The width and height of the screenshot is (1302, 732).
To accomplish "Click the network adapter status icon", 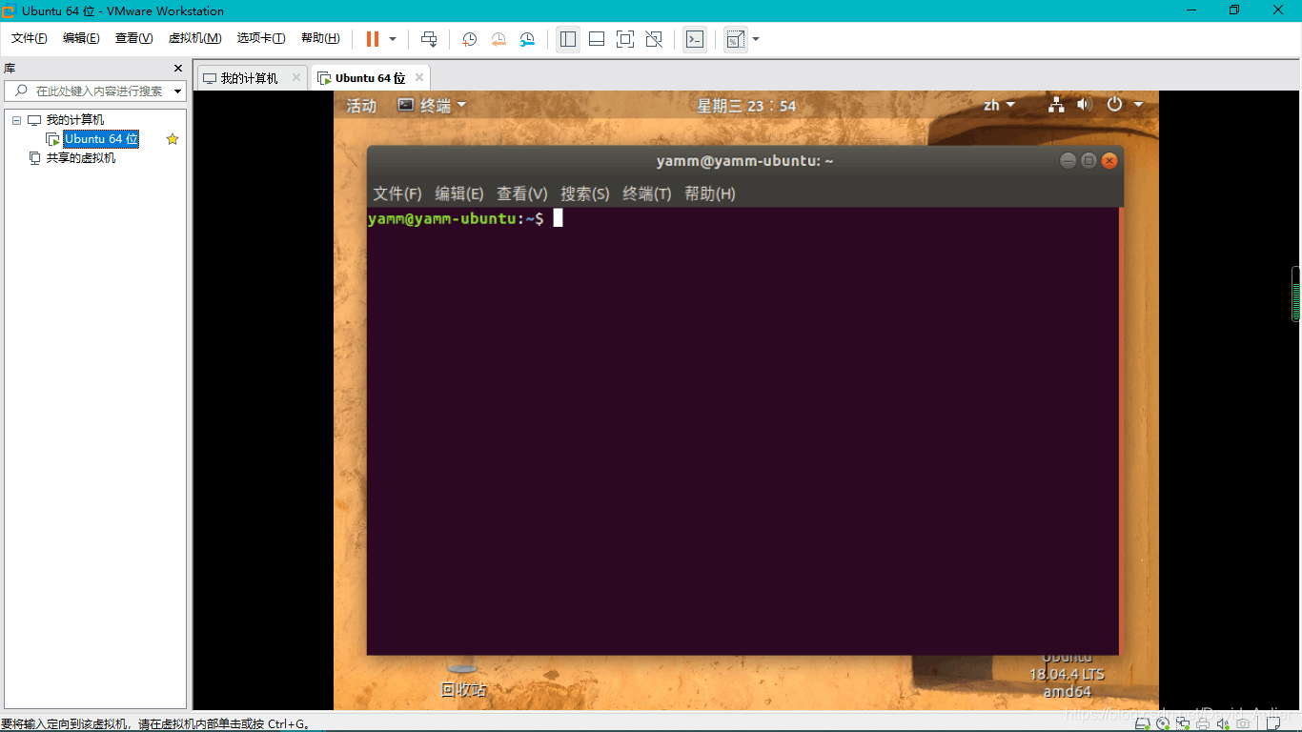I will [1183, 723].
